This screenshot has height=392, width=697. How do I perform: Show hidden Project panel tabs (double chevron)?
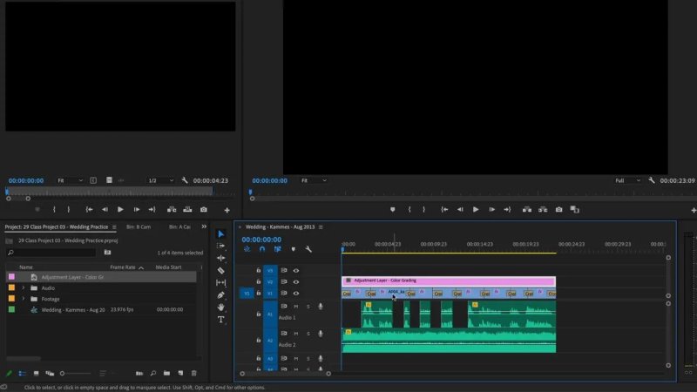click(204, 226)
